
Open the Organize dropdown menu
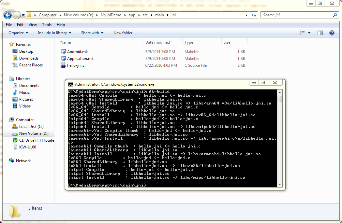(18, 33)
